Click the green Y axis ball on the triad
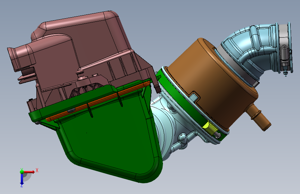The height and width of the screenshot is (194, 300). pyautogui.click(x=22, y=172)
